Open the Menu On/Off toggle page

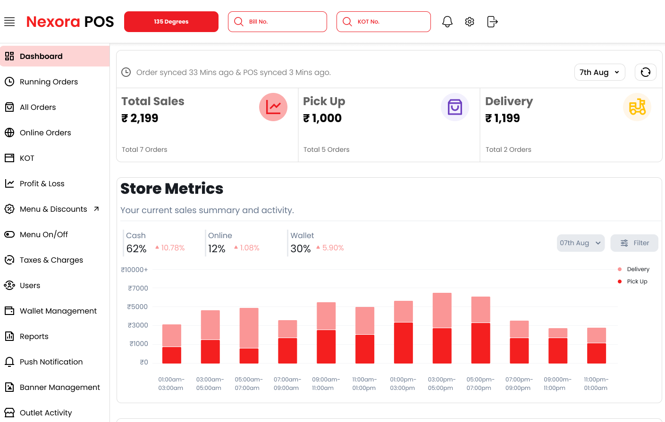click(44, 234)
